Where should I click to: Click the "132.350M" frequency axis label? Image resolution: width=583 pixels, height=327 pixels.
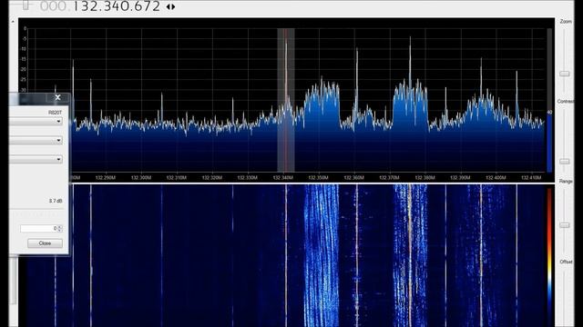click(x=318, y=178)
